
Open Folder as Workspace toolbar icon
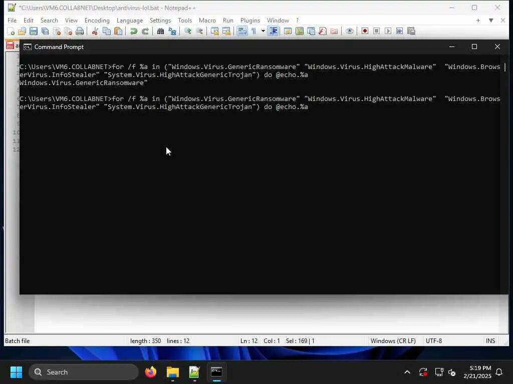coord(334,31)
